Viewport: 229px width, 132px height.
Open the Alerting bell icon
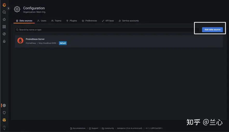tap(4, 41)
